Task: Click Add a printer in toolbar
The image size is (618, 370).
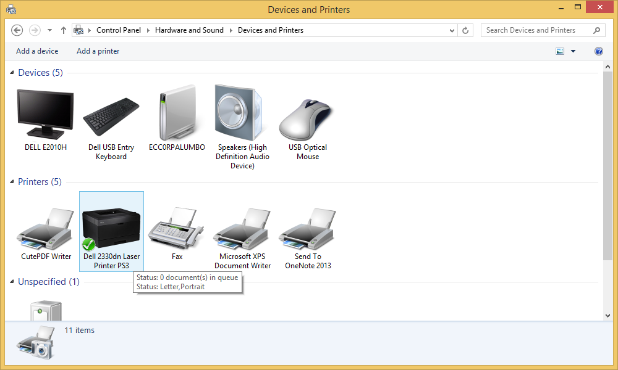Action: click(98, 51)
